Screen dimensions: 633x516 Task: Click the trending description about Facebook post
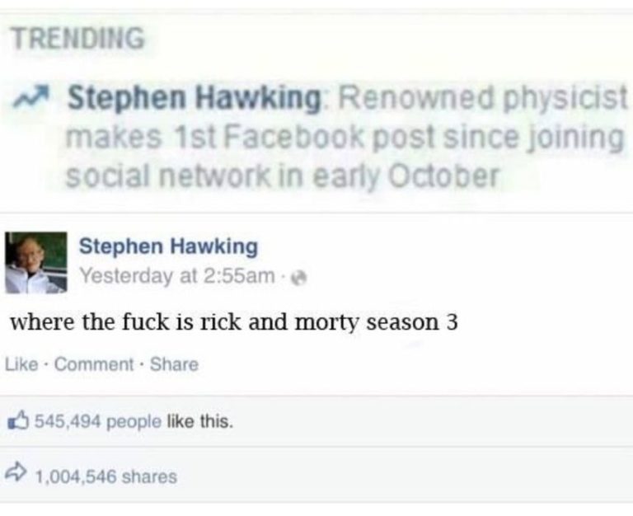click(347, 138)
